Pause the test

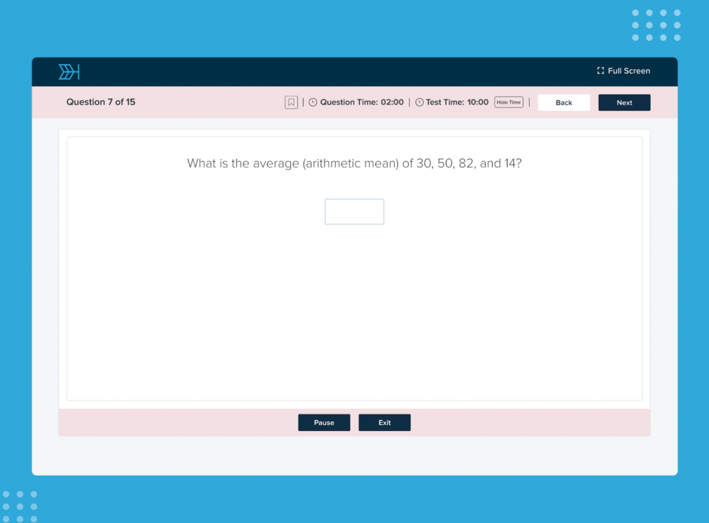tap(324, 422)
